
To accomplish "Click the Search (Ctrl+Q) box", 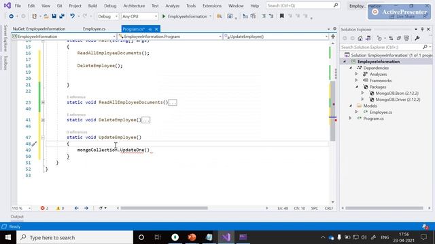I will 302,5.
